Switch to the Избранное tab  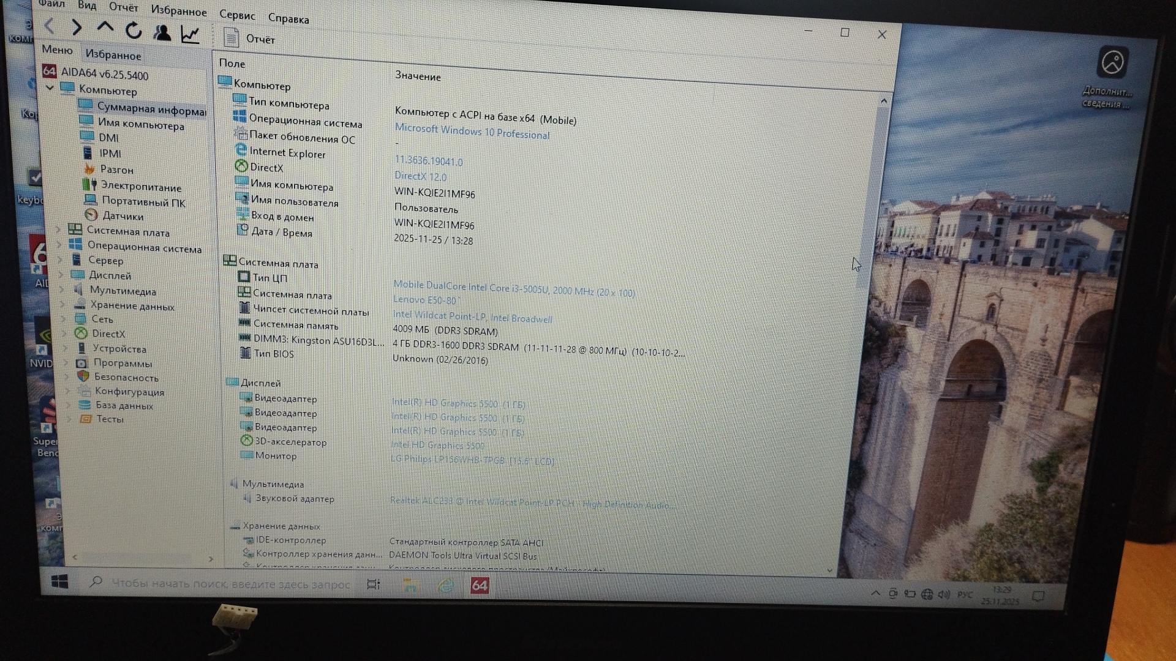[113, 55]
